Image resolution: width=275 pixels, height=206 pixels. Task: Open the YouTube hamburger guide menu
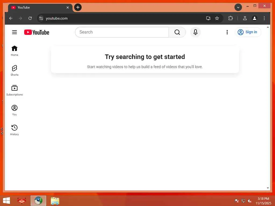click(15, 32)
